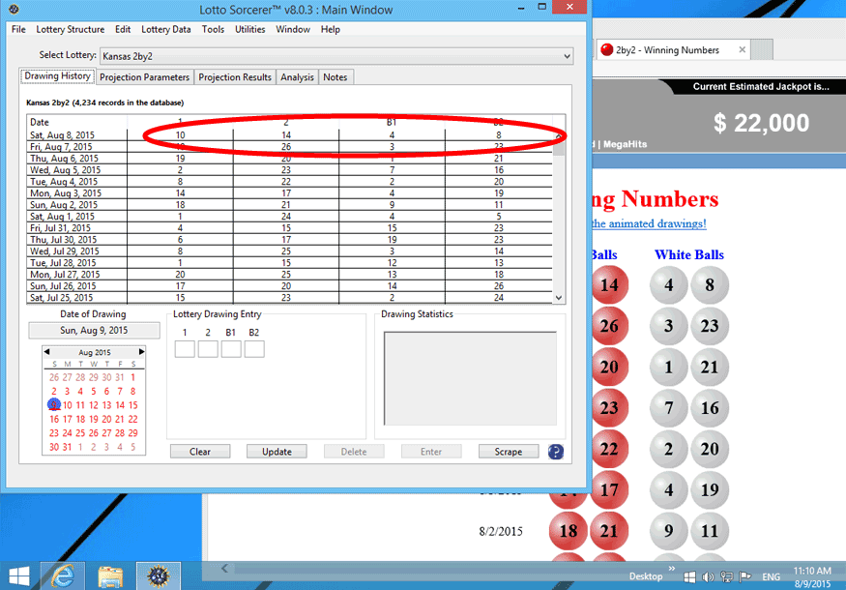The width and height of the screenshot is (846, 590).
Task: Select the Thu, Aug 6, 2015 row
Action: 289,159
